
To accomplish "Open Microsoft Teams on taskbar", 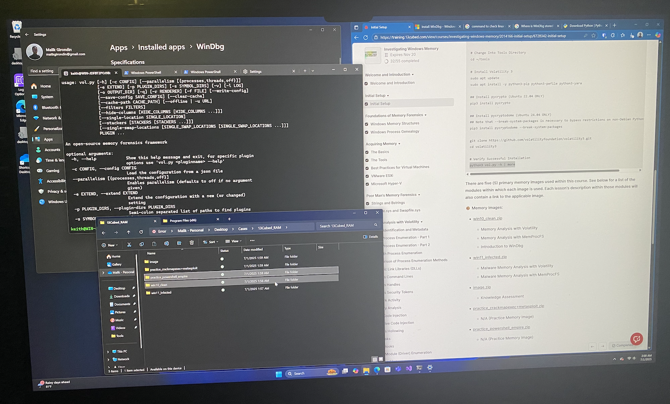I will pyautogui.click(x=398, y=369).
